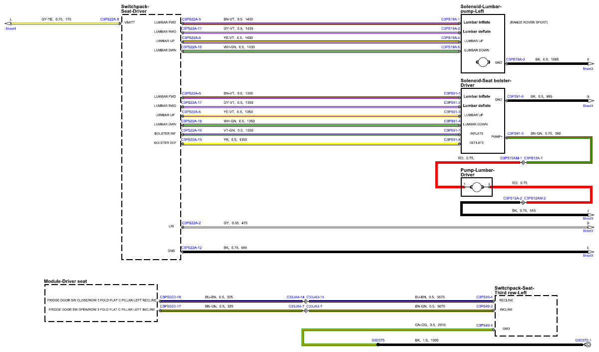Click the VBATT pin label

130,23
